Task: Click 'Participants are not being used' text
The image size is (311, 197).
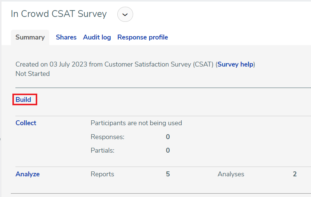Action: 136,123
